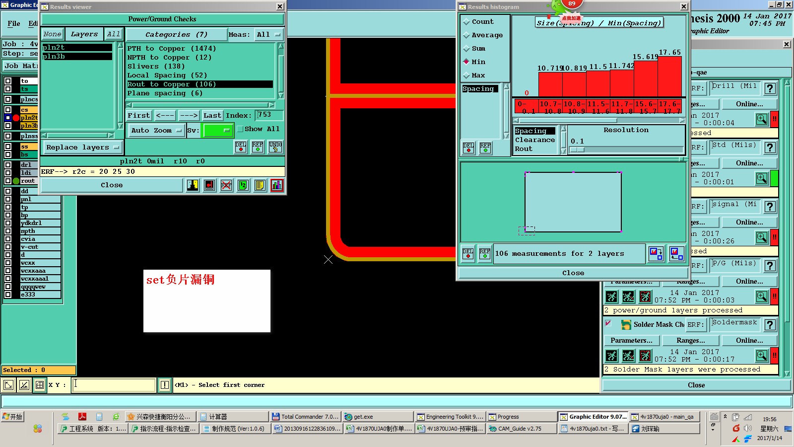Image resolution: width=794 pixels, height=447 pixels.
Task: Open magnifier results for power/ground check
Action: [x=762, y=297]
